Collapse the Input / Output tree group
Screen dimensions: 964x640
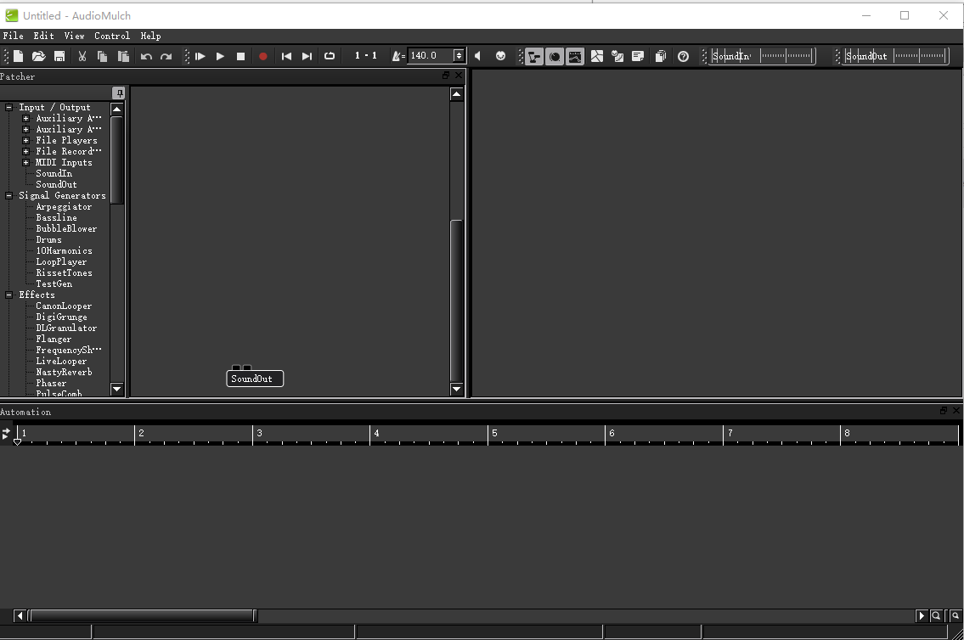[x=9, y=107]
